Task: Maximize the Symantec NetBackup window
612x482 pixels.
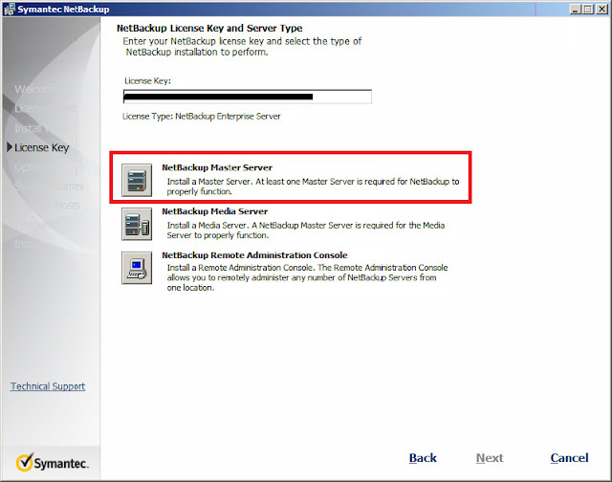Action: pos(588,9)
